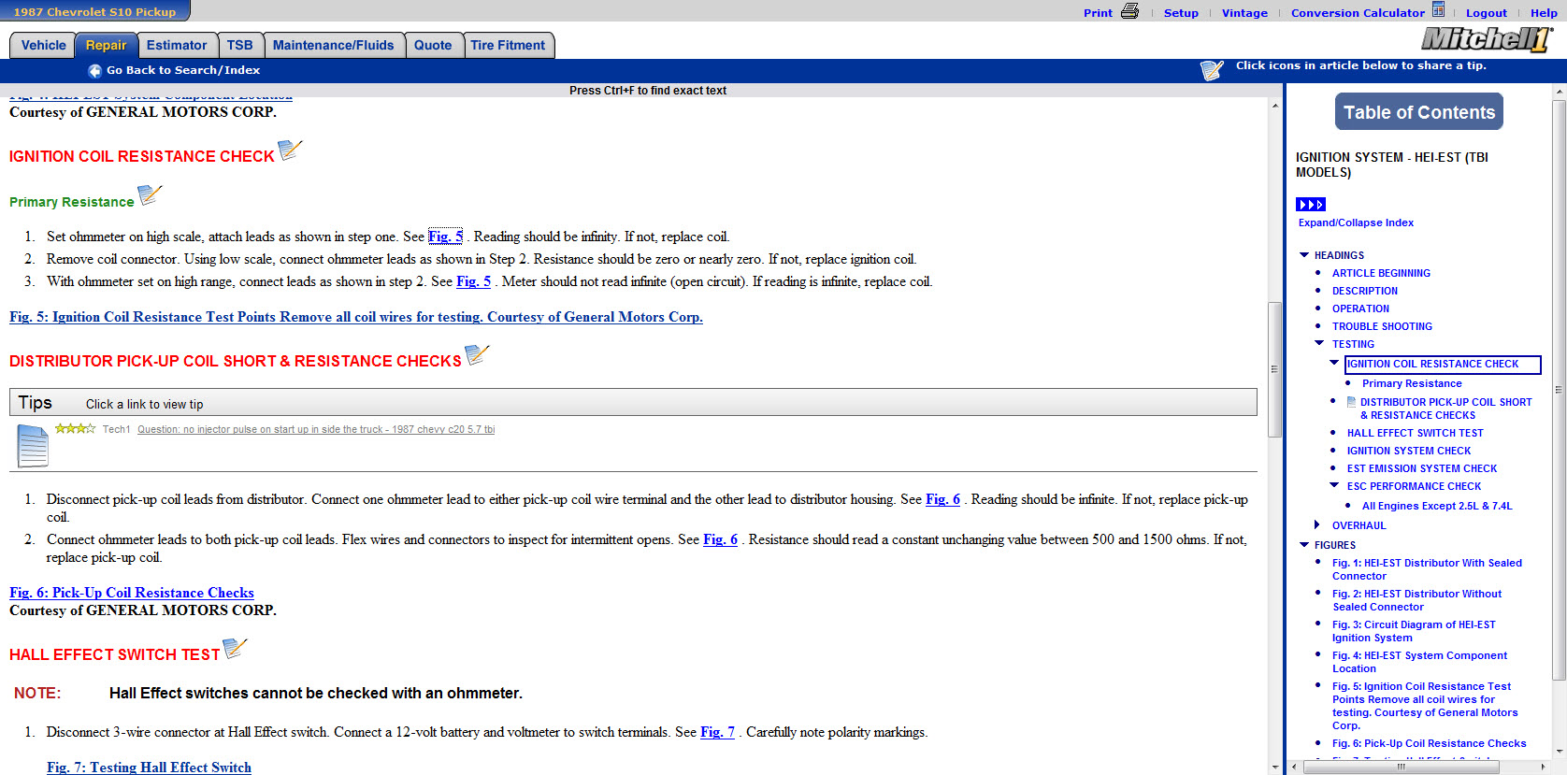Click the Table of Contents horizontal scrollbar
Viewport: 1567px width, 775px height.
tap(1402, 767)
